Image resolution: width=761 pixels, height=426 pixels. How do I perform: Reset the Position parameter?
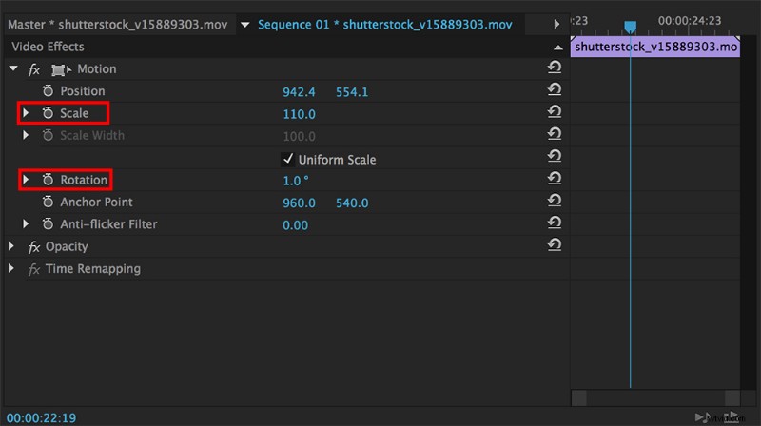(x=554, y=91)
